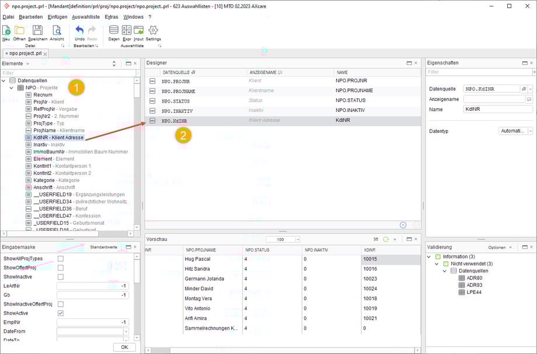Close the Elemente panel
Viewport: 537px width, 354px height.
(135, 63)
